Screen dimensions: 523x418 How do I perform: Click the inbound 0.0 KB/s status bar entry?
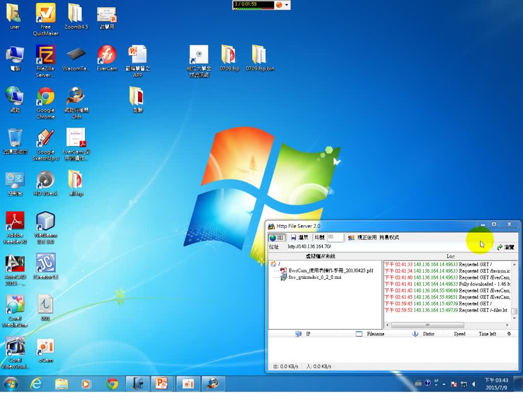[x=319, y=367]
